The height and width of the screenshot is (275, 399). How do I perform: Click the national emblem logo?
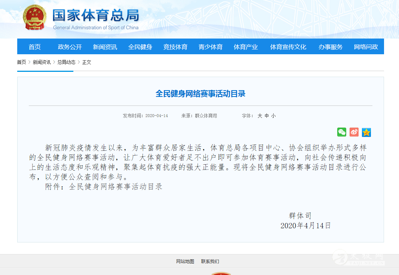tap(35, 17)
